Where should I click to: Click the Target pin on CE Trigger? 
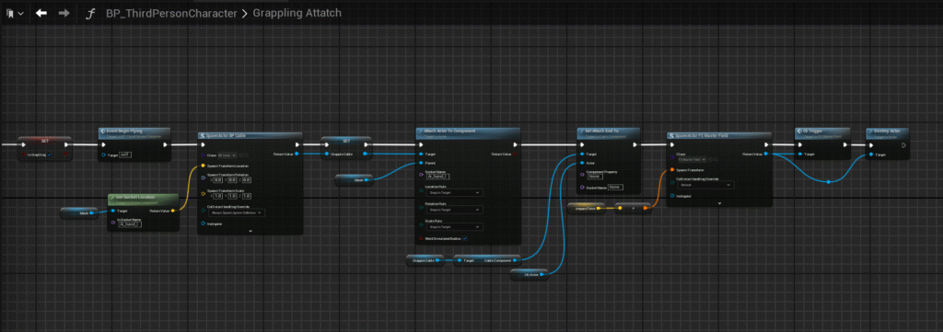(x=799, y=155)
